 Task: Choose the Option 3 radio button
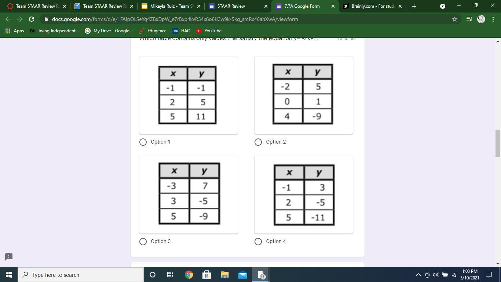tap(143, 242)
